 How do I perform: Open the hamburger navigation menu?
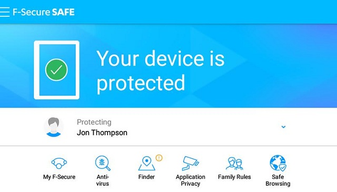[x=5, y=12]
